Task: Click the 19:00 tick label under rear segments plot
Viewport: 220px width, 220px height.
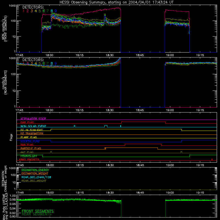Action: (x=170, y=110)
